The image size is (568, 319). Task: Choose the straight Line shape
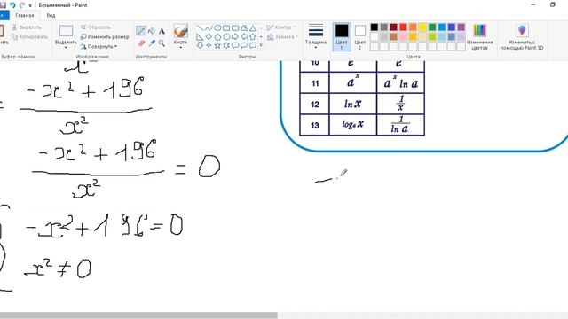click(200, 28)
